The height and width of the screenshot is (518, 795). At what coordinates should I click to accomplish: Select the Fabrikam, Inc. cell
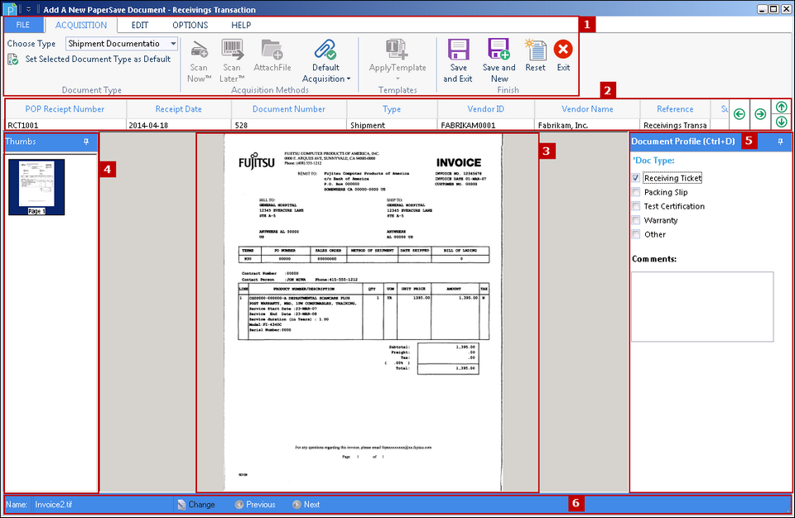[x=587, y=125]
